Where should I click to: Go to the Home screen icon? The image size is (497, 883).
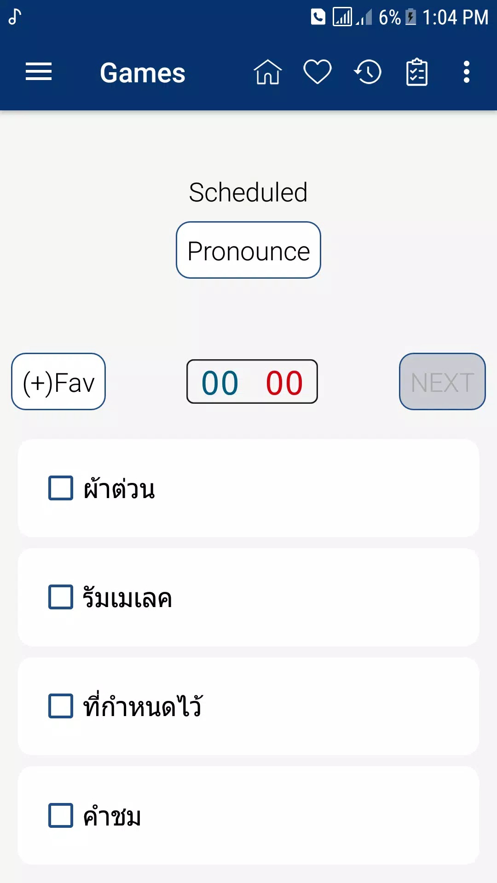click(x=267, y=72)
